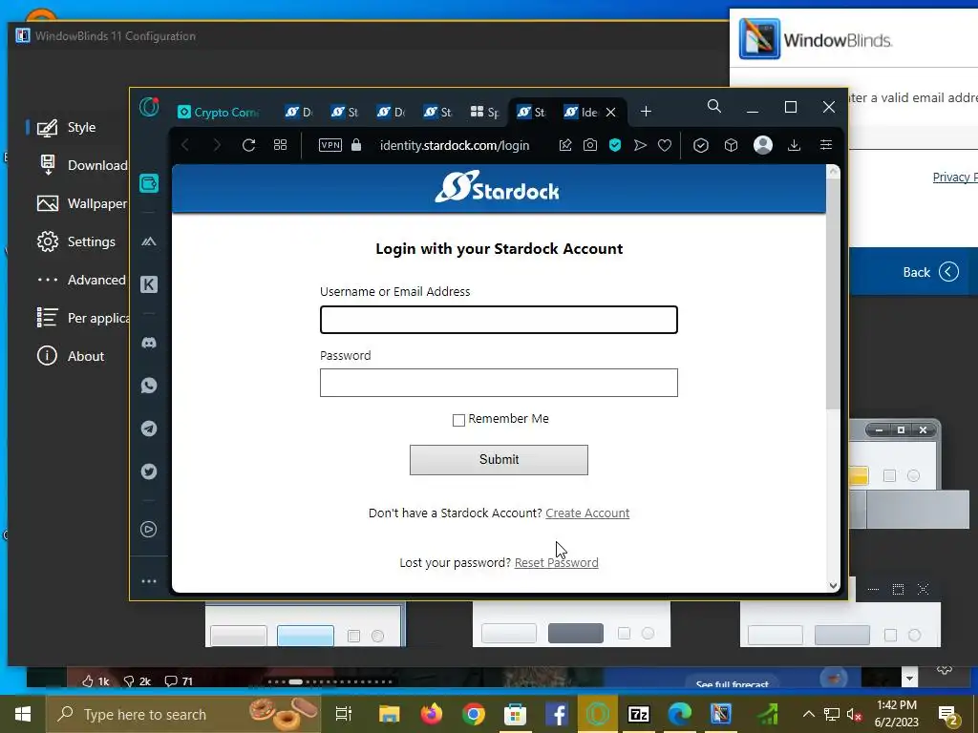Open 7-Zip from the taskbar
The height and width of the screenshot is (733, 978).
pyautogui.click(x=639, y=714)
